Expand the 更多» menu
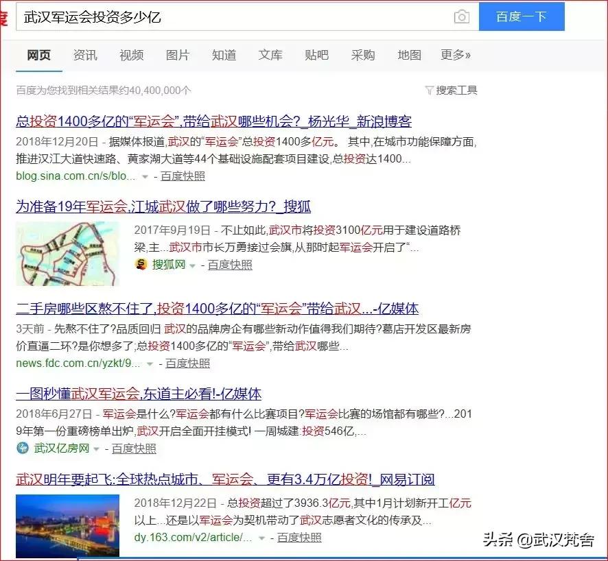 (456, 56)
